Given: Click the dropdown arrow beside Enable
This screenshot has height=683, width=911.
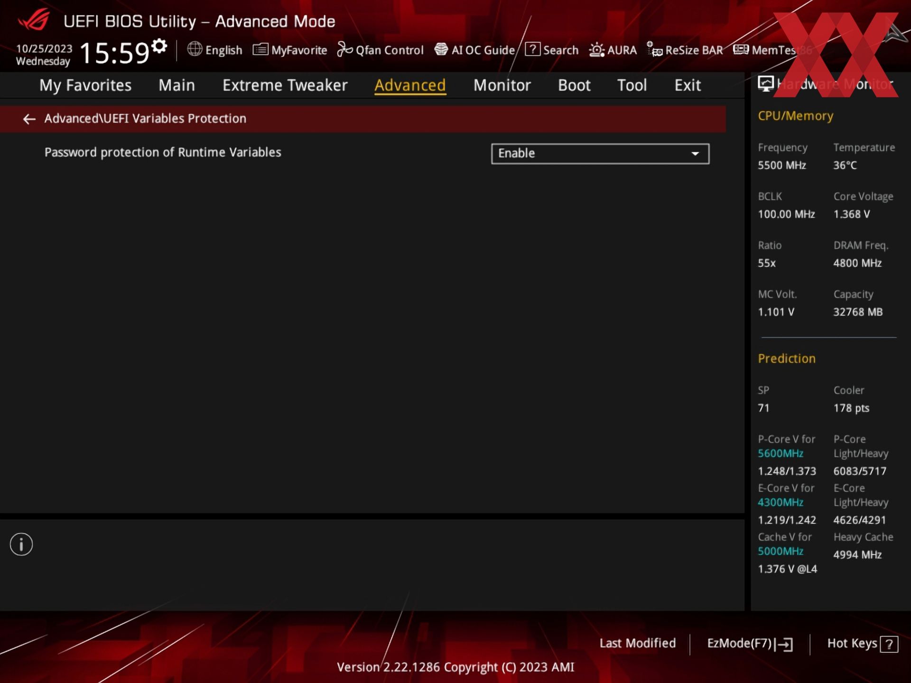Looking at the screenshot, I should click(695, 154).
